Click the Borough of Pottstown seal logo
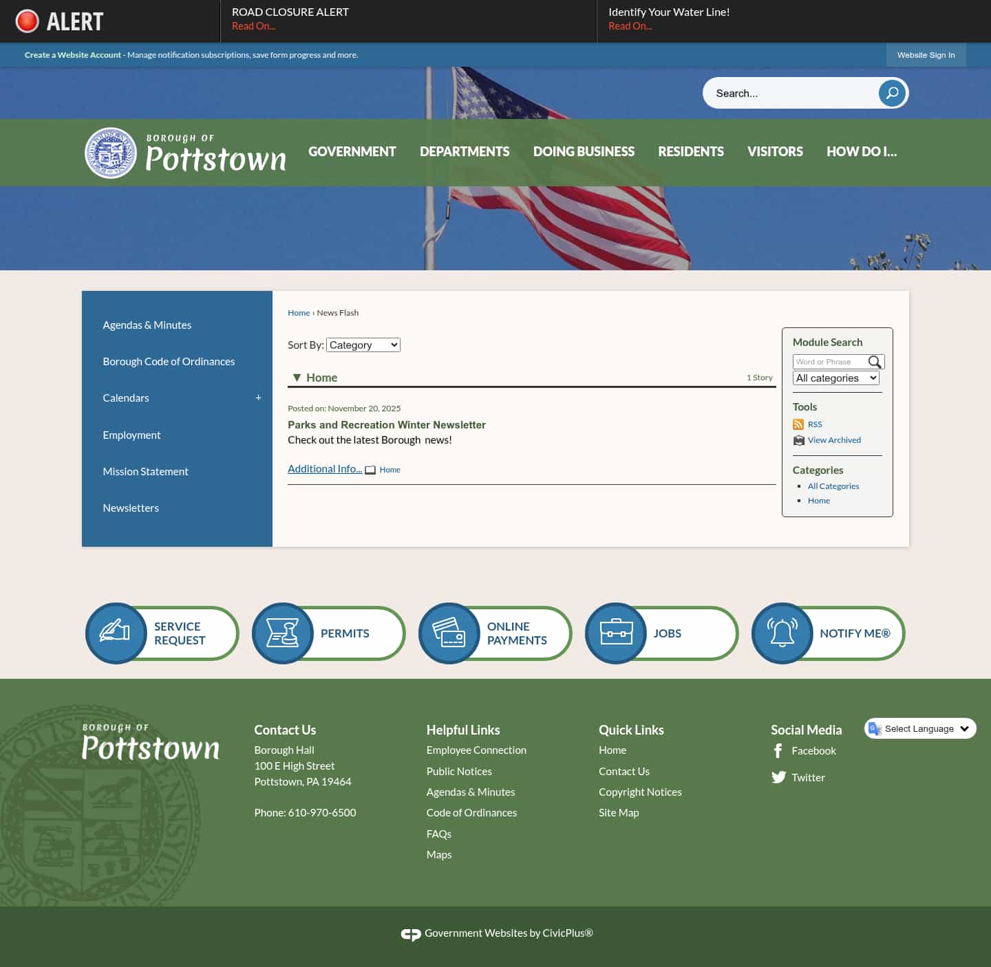This screenshot has width=991, height=967. point(111,152)
